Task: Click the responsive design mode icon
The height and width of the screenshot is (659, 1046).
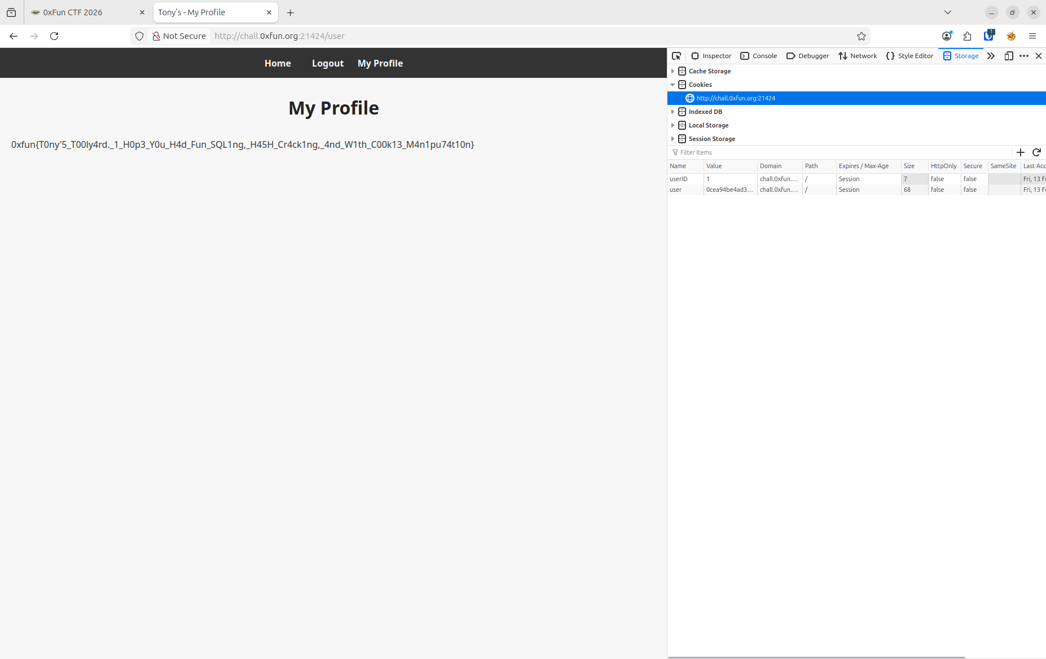Action: [x=1009, y=56]
